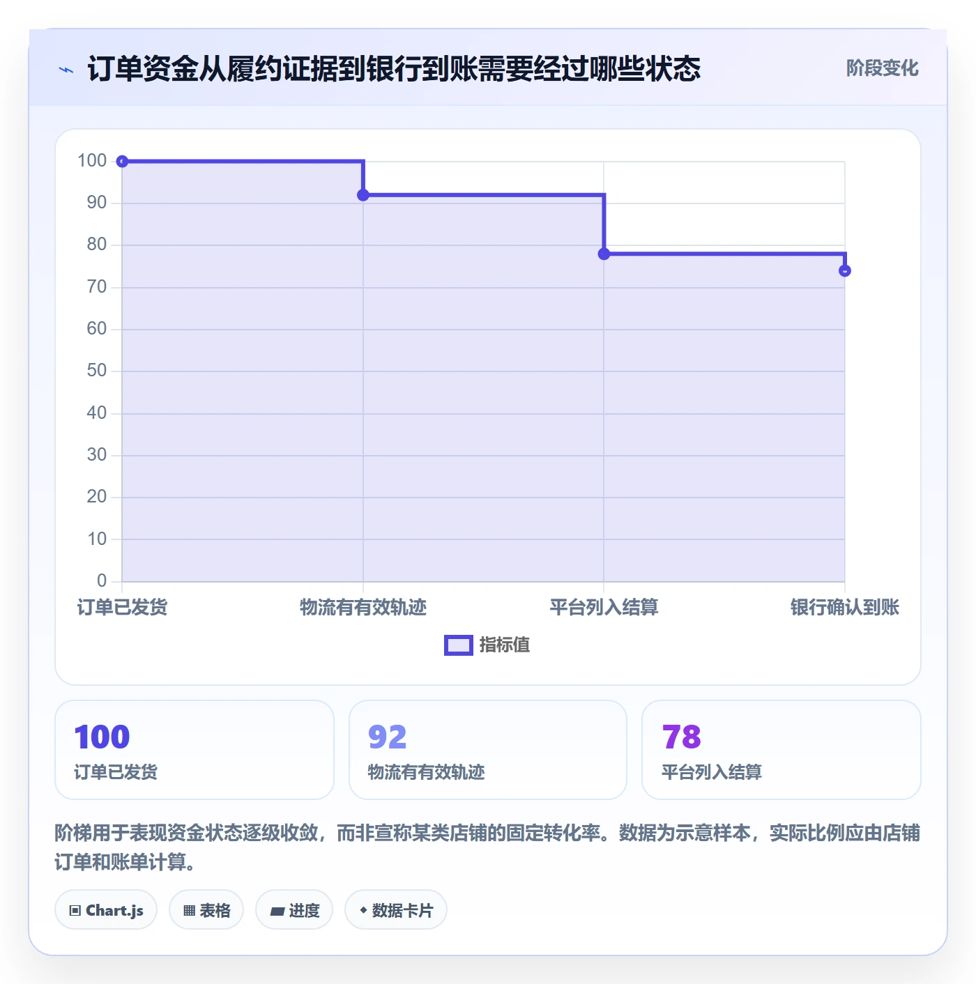Select the 数据卡片 tag chip

click(396, 910)
